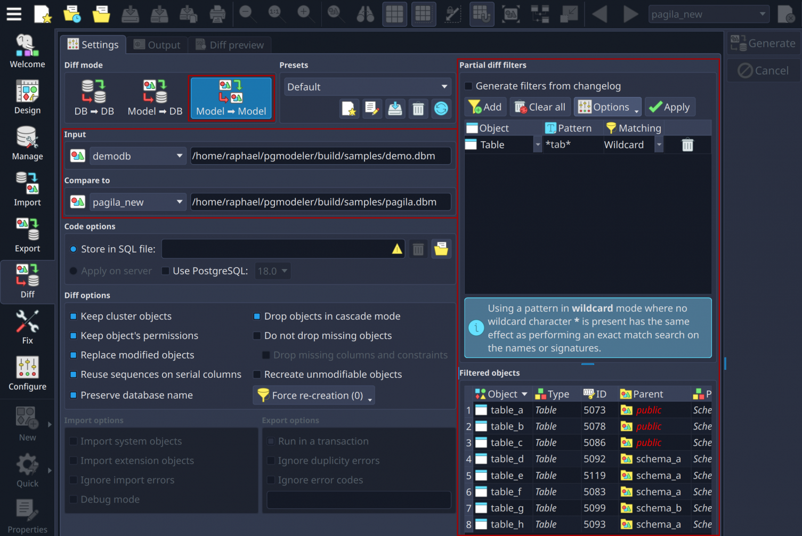Viewport: 802px width, 536px height.
Task: Open the Design view in sidebar
Action: pos(27,97)
